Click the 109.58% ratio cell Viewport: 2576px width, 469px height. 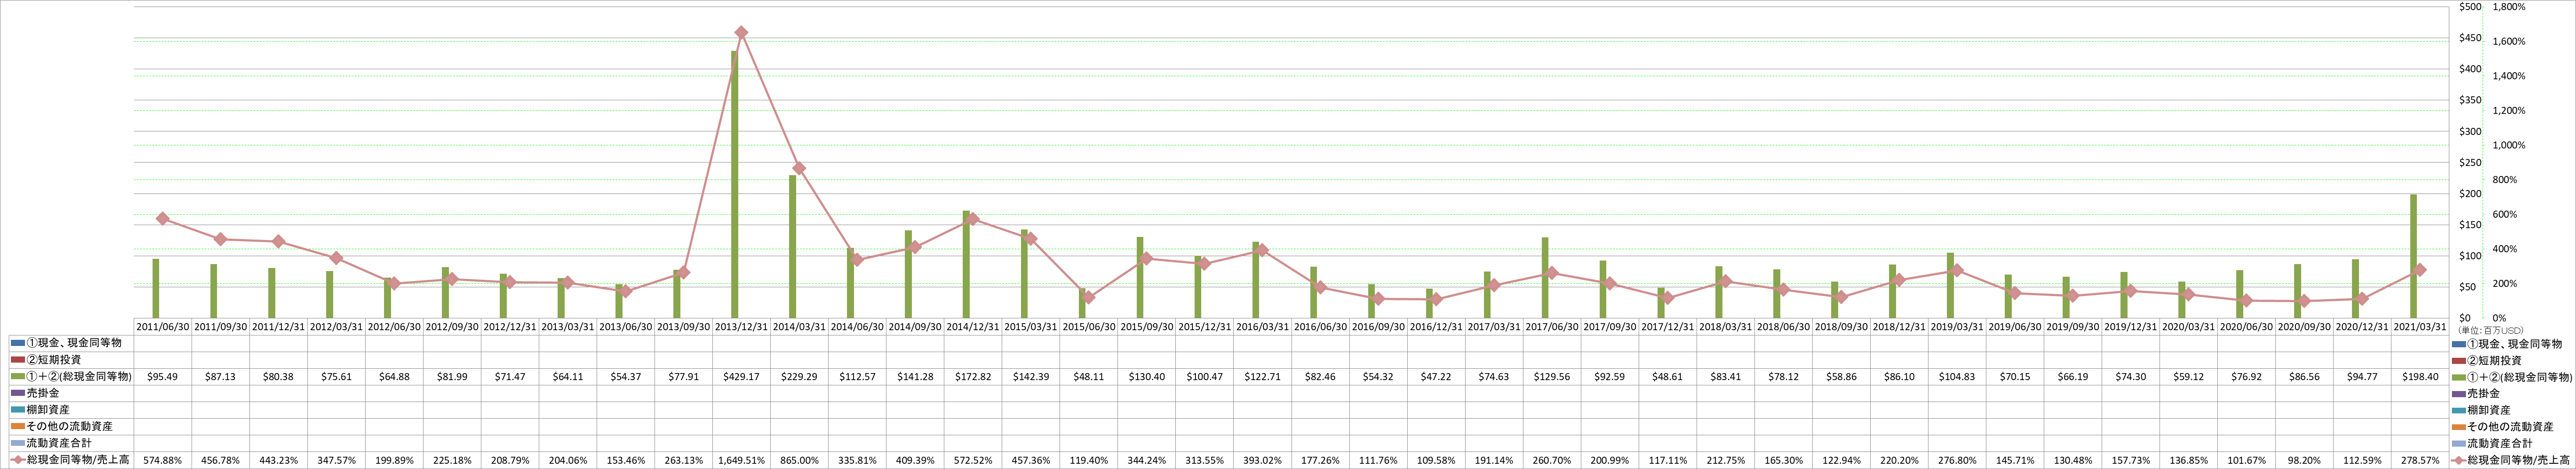pyautogui.click(x=1436, y=460)
